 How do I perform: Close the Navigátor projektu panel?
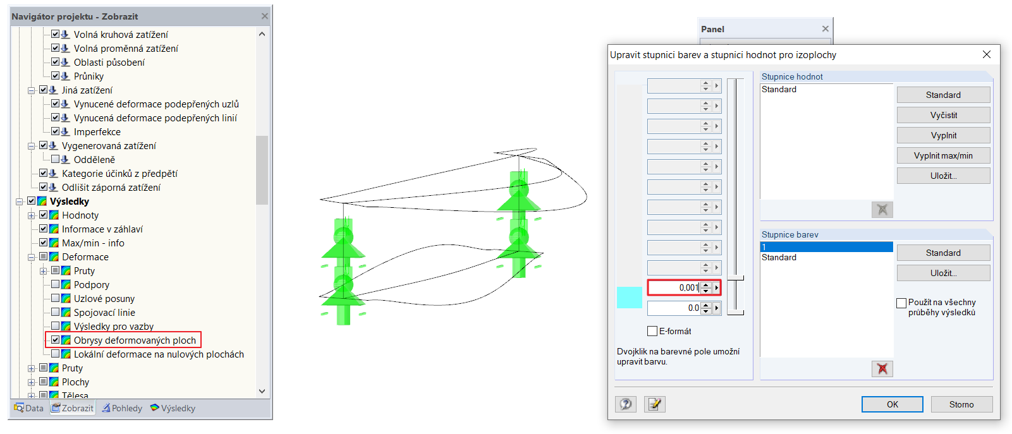tap(265, 16)
